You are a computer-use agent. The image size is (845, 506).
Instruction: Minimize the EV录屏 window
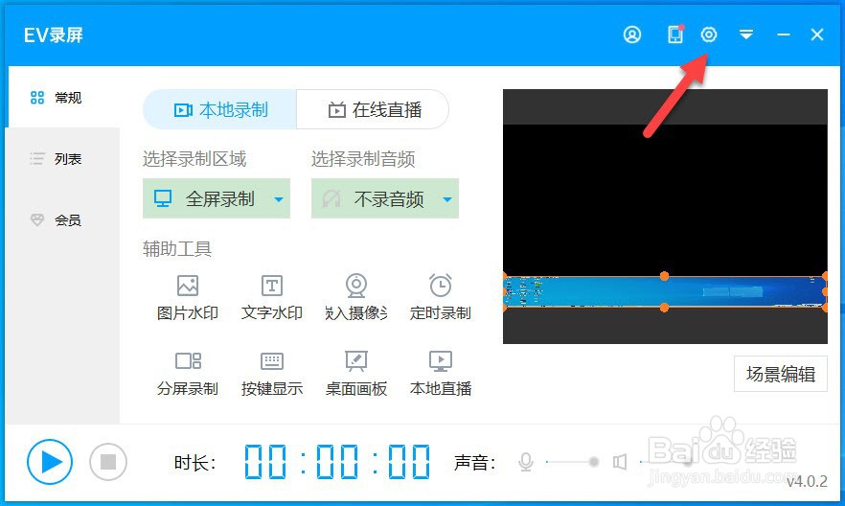tap(784, 35)
